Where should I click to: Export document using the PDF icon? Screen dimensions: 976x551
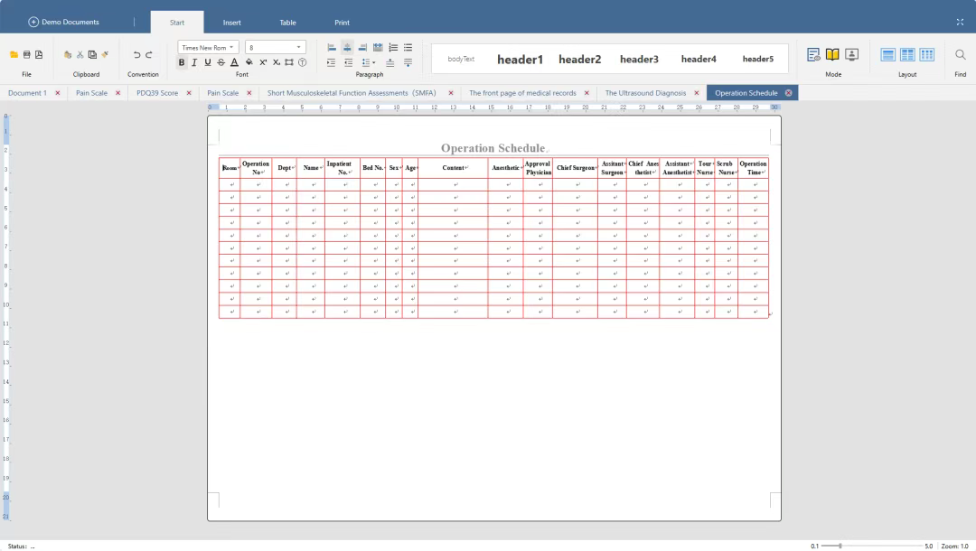(x=39, y=55)
